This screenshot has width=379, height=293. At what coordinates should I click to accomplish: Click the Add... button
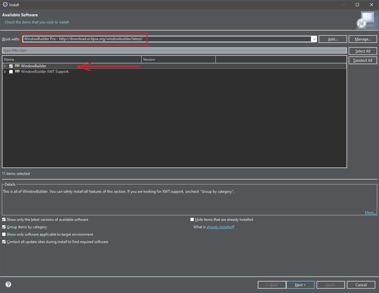(x=333, y=39)
